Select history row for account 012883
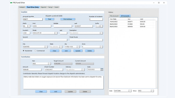 coord(132,24)
